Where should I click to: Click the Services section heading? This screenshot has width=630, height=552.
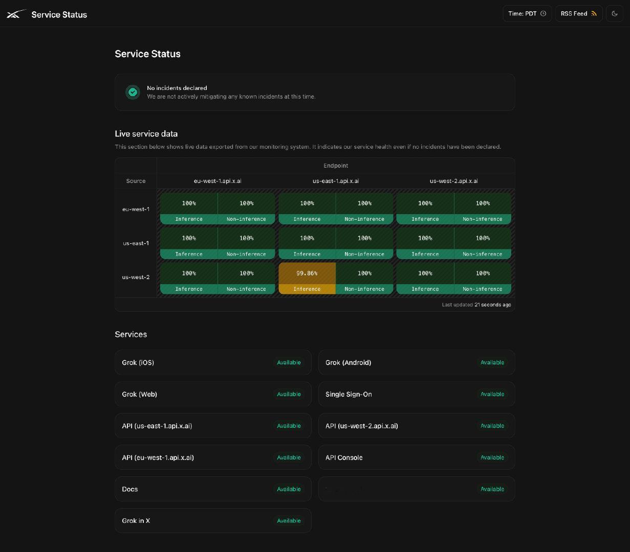coord(131,334)
